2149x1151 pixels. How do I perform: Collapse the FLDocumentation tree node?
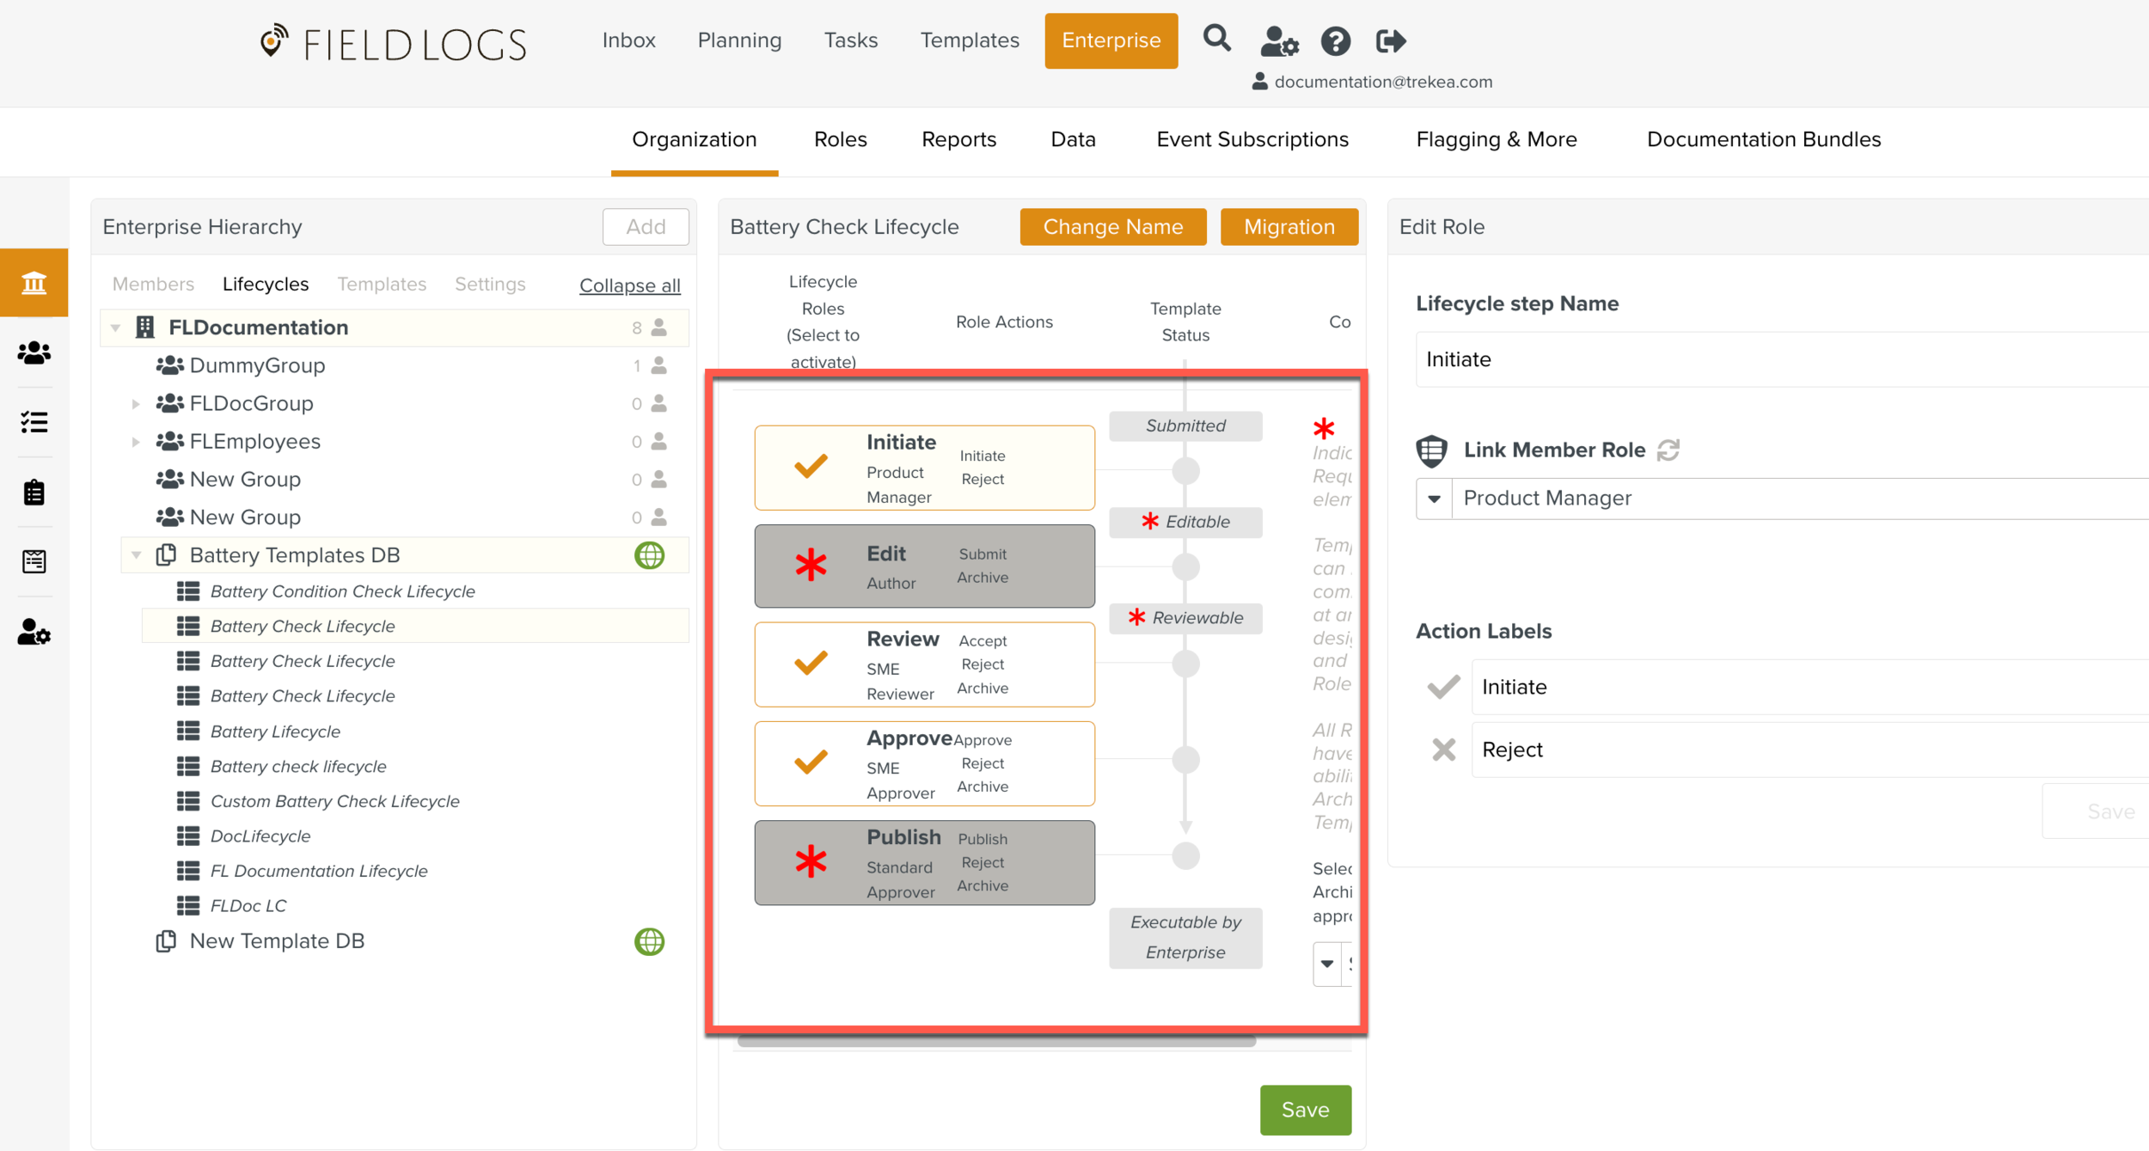tap(116, 328)
